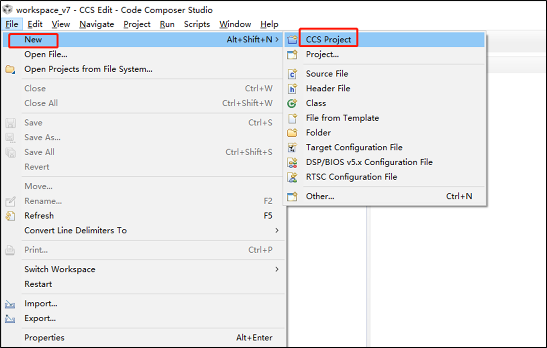Click the green Class icon

click(x=292, y=103)
